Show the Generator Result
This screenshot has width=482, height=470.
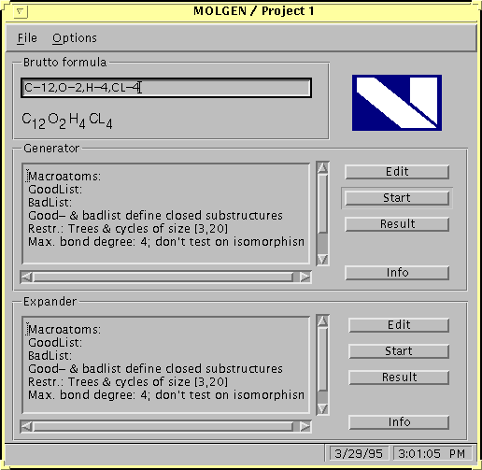[x=397, y=224]
